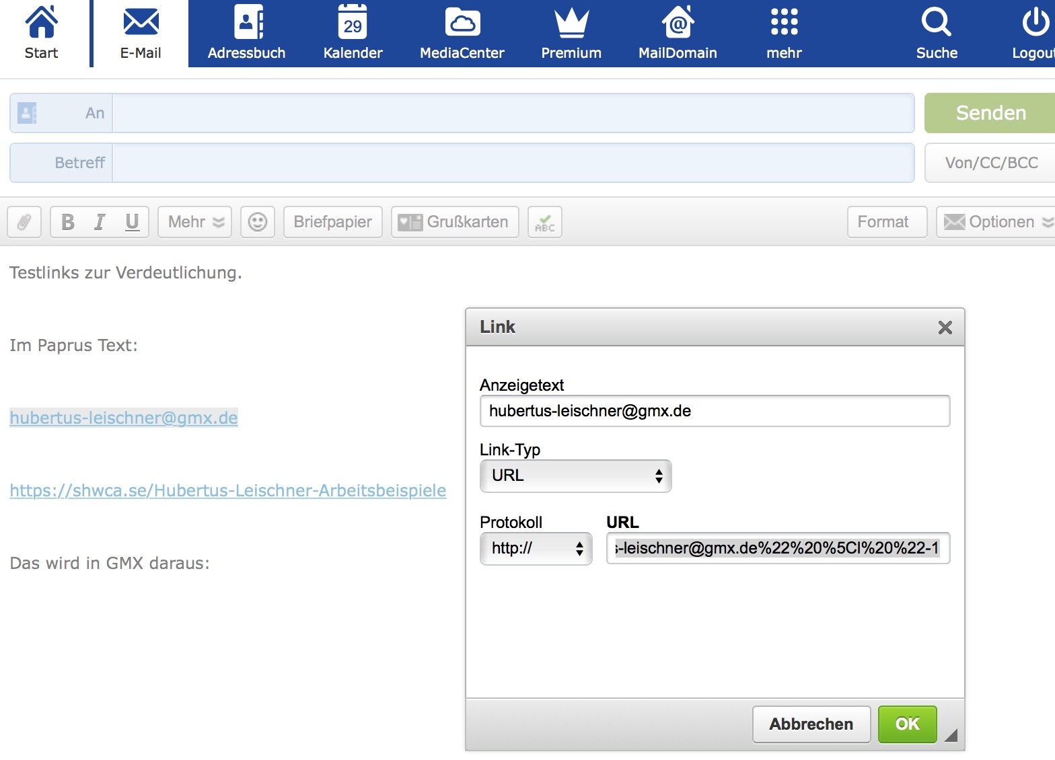Image resolution: width=1055 pixels, height=760 pixels.
Task: Toggle italic formatting
Action: [100, 222]
